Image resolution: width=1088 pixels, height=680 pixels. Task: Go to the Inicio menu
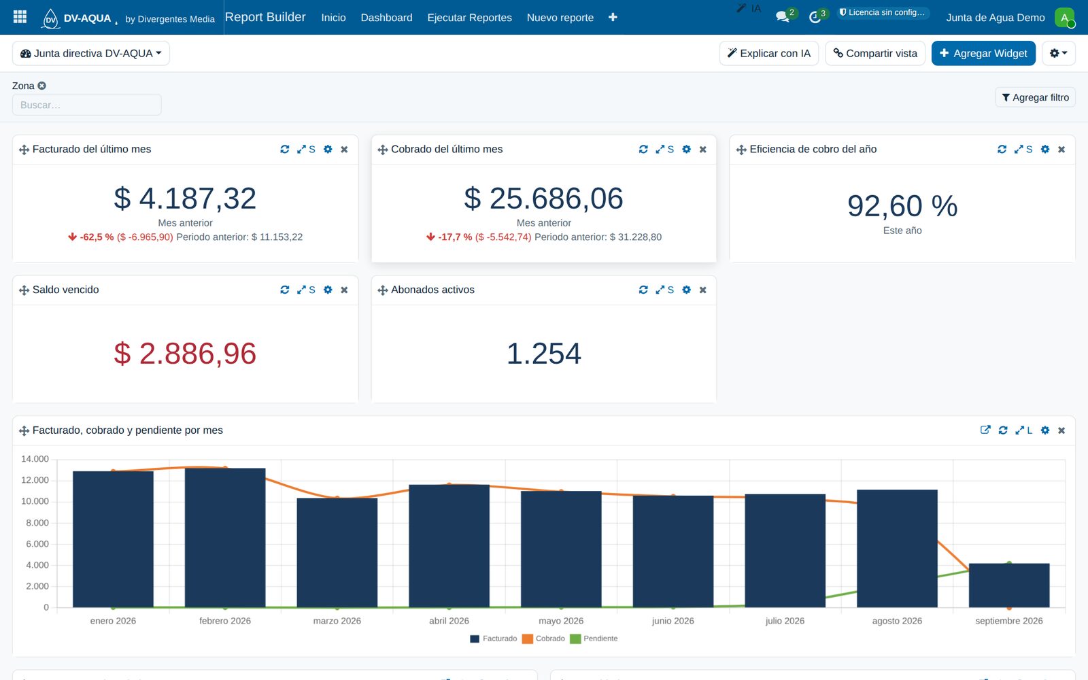tap(333, 18)
